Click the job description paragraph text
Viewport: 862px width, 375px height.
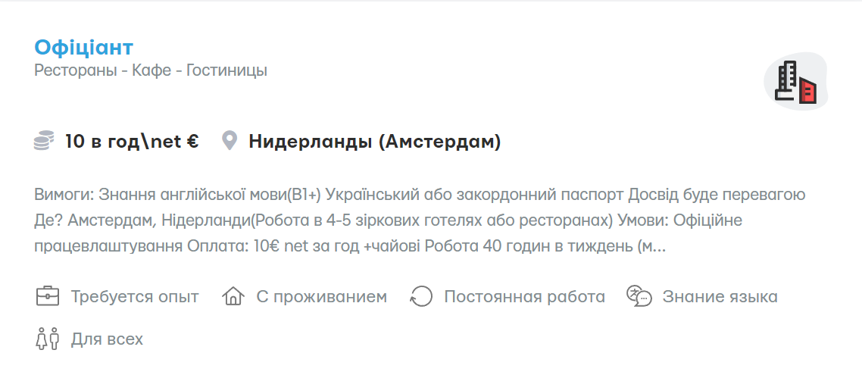tap(419, 220)
